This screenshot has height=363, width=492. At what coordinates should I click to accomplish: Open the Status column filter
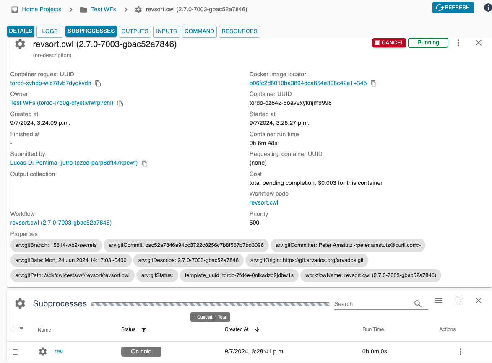tap(144, 330)
